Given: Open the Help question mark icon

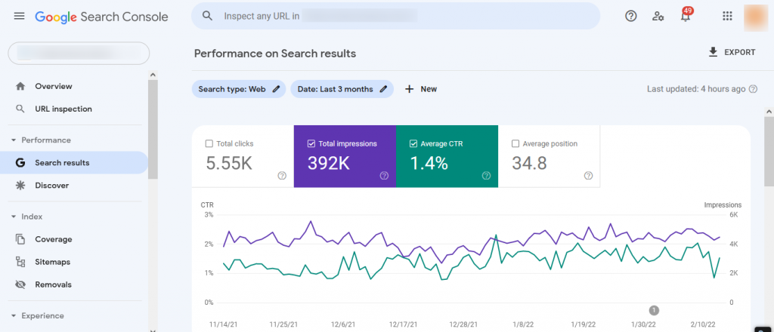Looking at the screenshot, I should (630, 17).
